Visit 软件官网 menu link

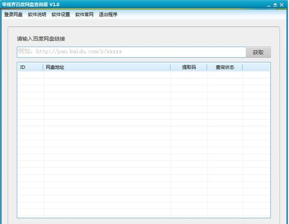pos(84,14)
